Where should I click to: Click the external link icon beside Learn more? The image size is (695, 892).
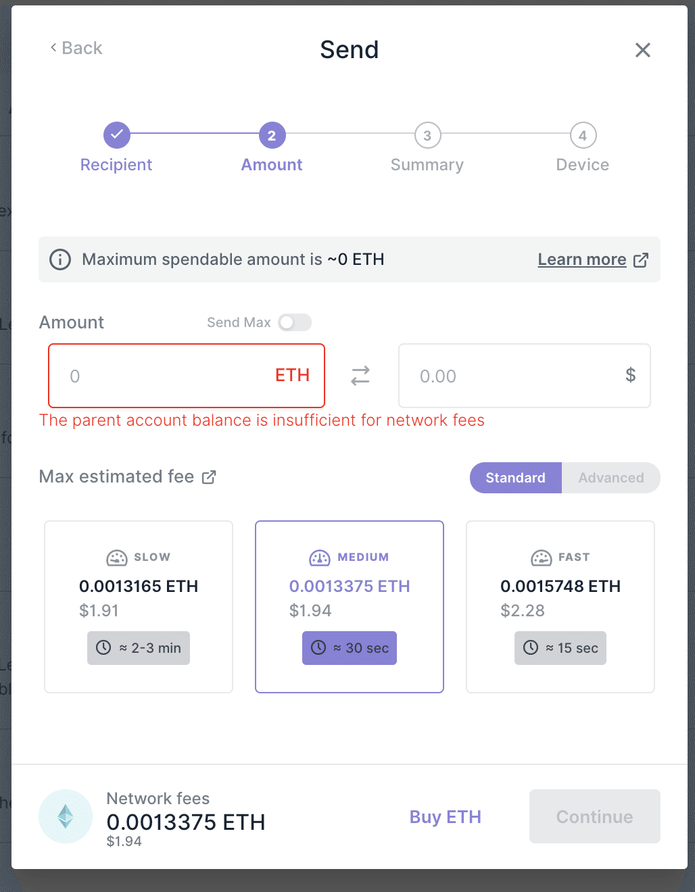(641, 259)
